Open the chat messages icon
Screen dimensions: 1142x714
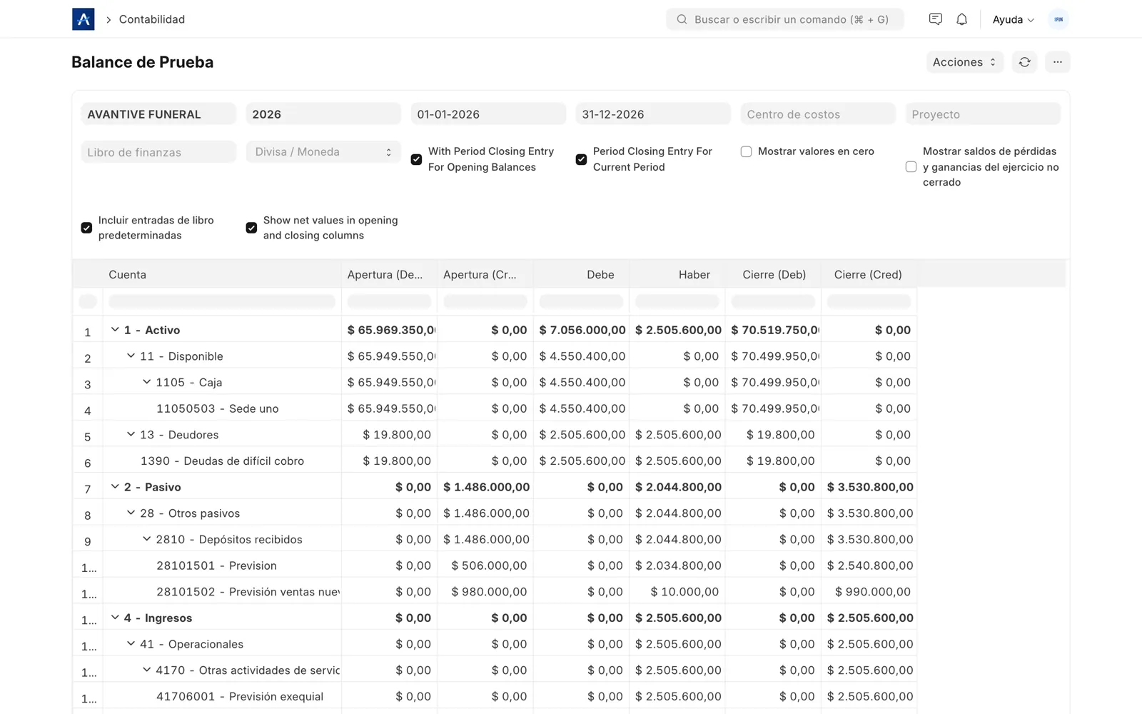[x=935, y=19]
